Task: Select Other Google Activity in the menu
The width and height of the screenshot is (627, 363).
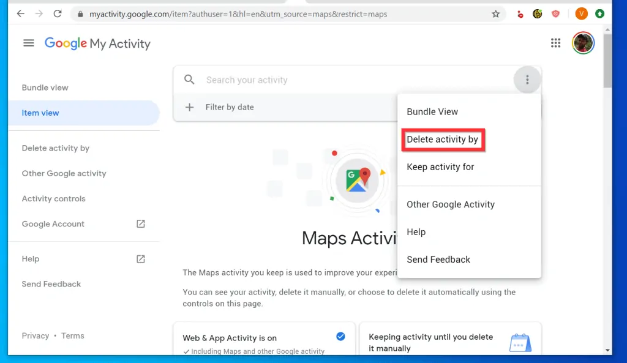Action: [469, 204]
